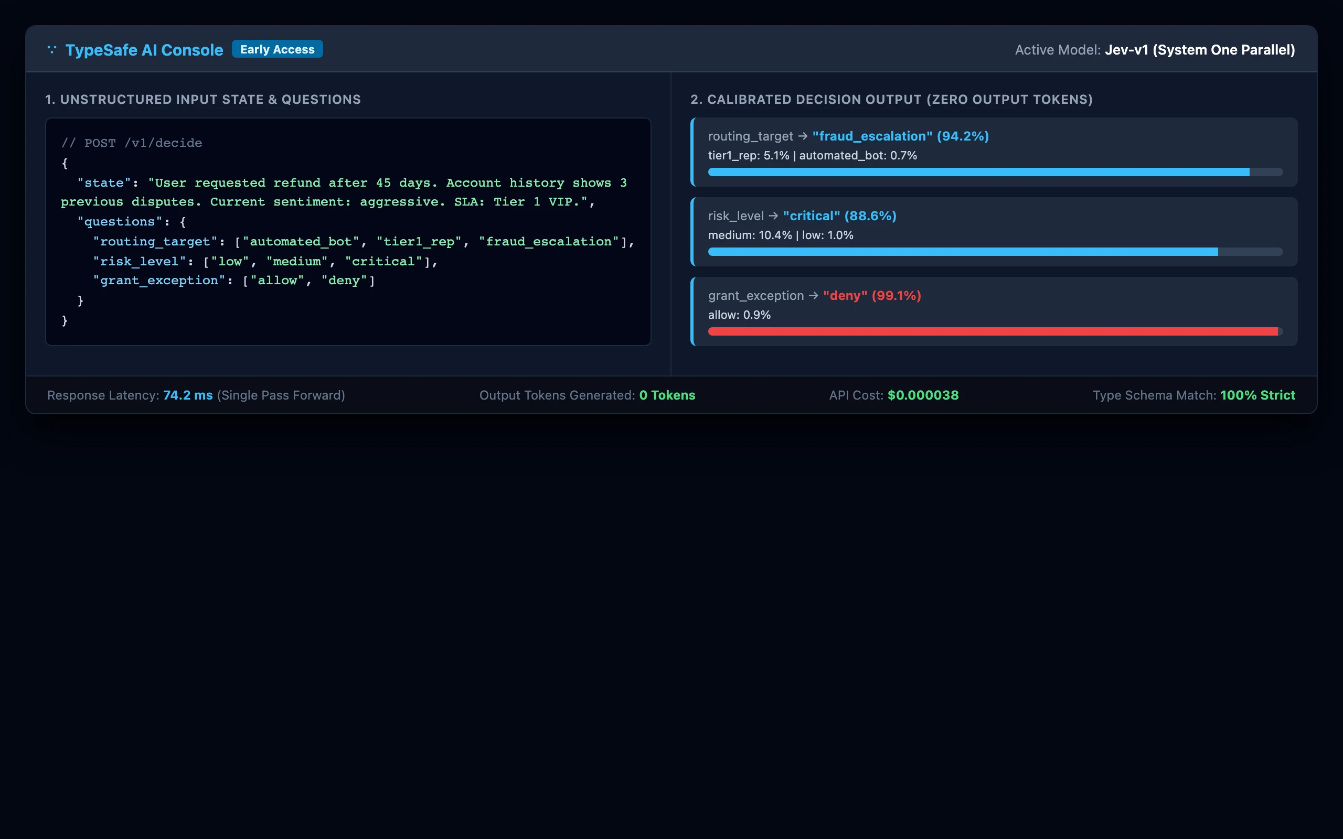Click the allow 0.9% alternative line
The image size is (1343, 839).
739,315
